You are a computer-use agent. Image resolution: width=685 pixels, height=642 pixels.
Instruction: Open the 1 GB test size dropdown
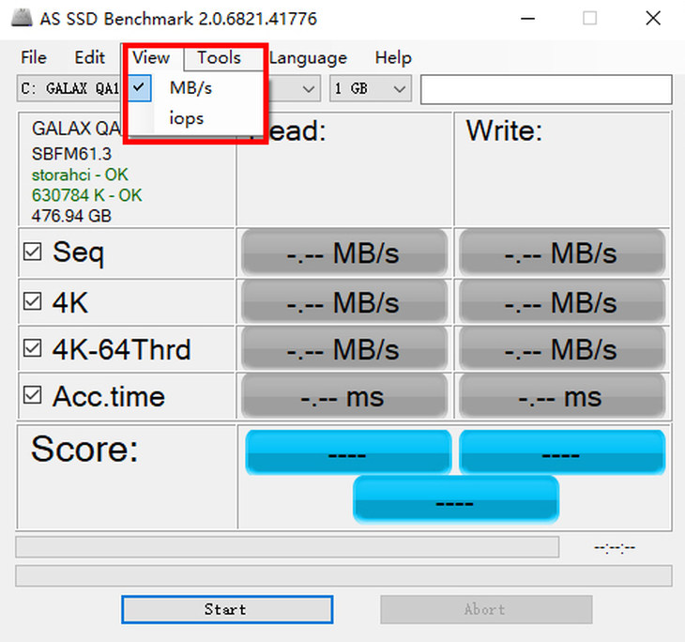[x=371, y=89]
